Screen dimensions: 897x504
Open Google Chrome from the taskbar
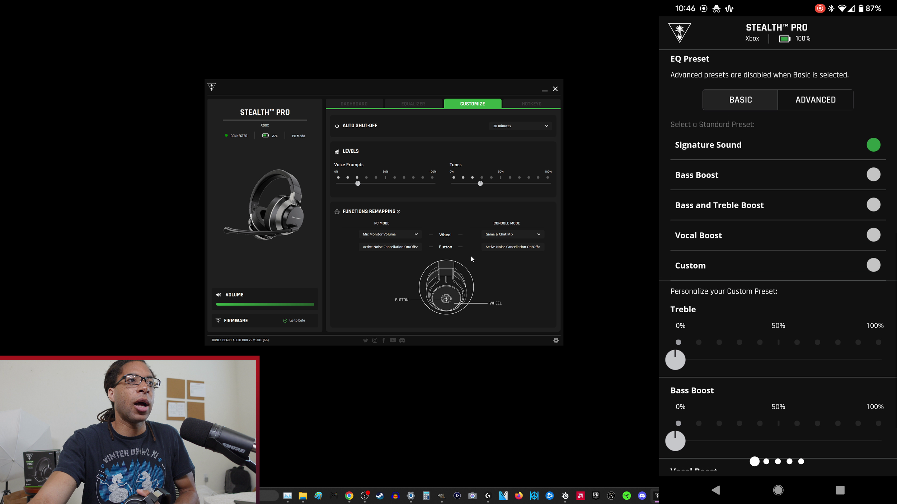click(349, 496)
